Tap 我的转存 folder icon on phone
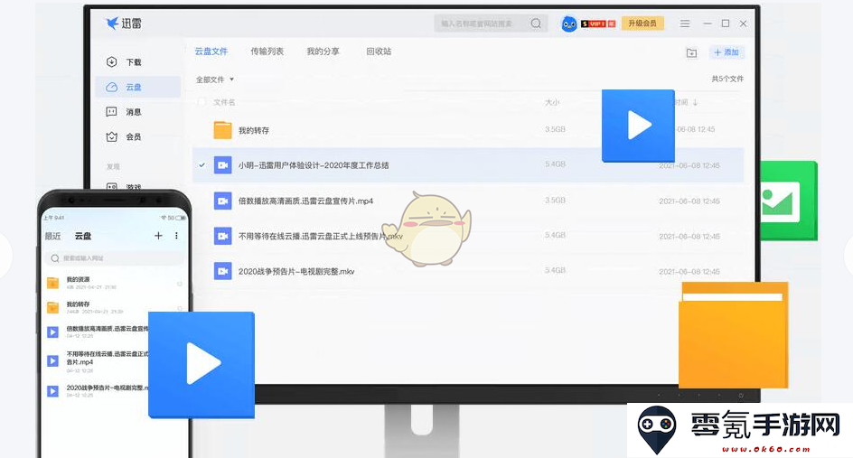Screen dimensions: 853x458 [x=52, y=307]
